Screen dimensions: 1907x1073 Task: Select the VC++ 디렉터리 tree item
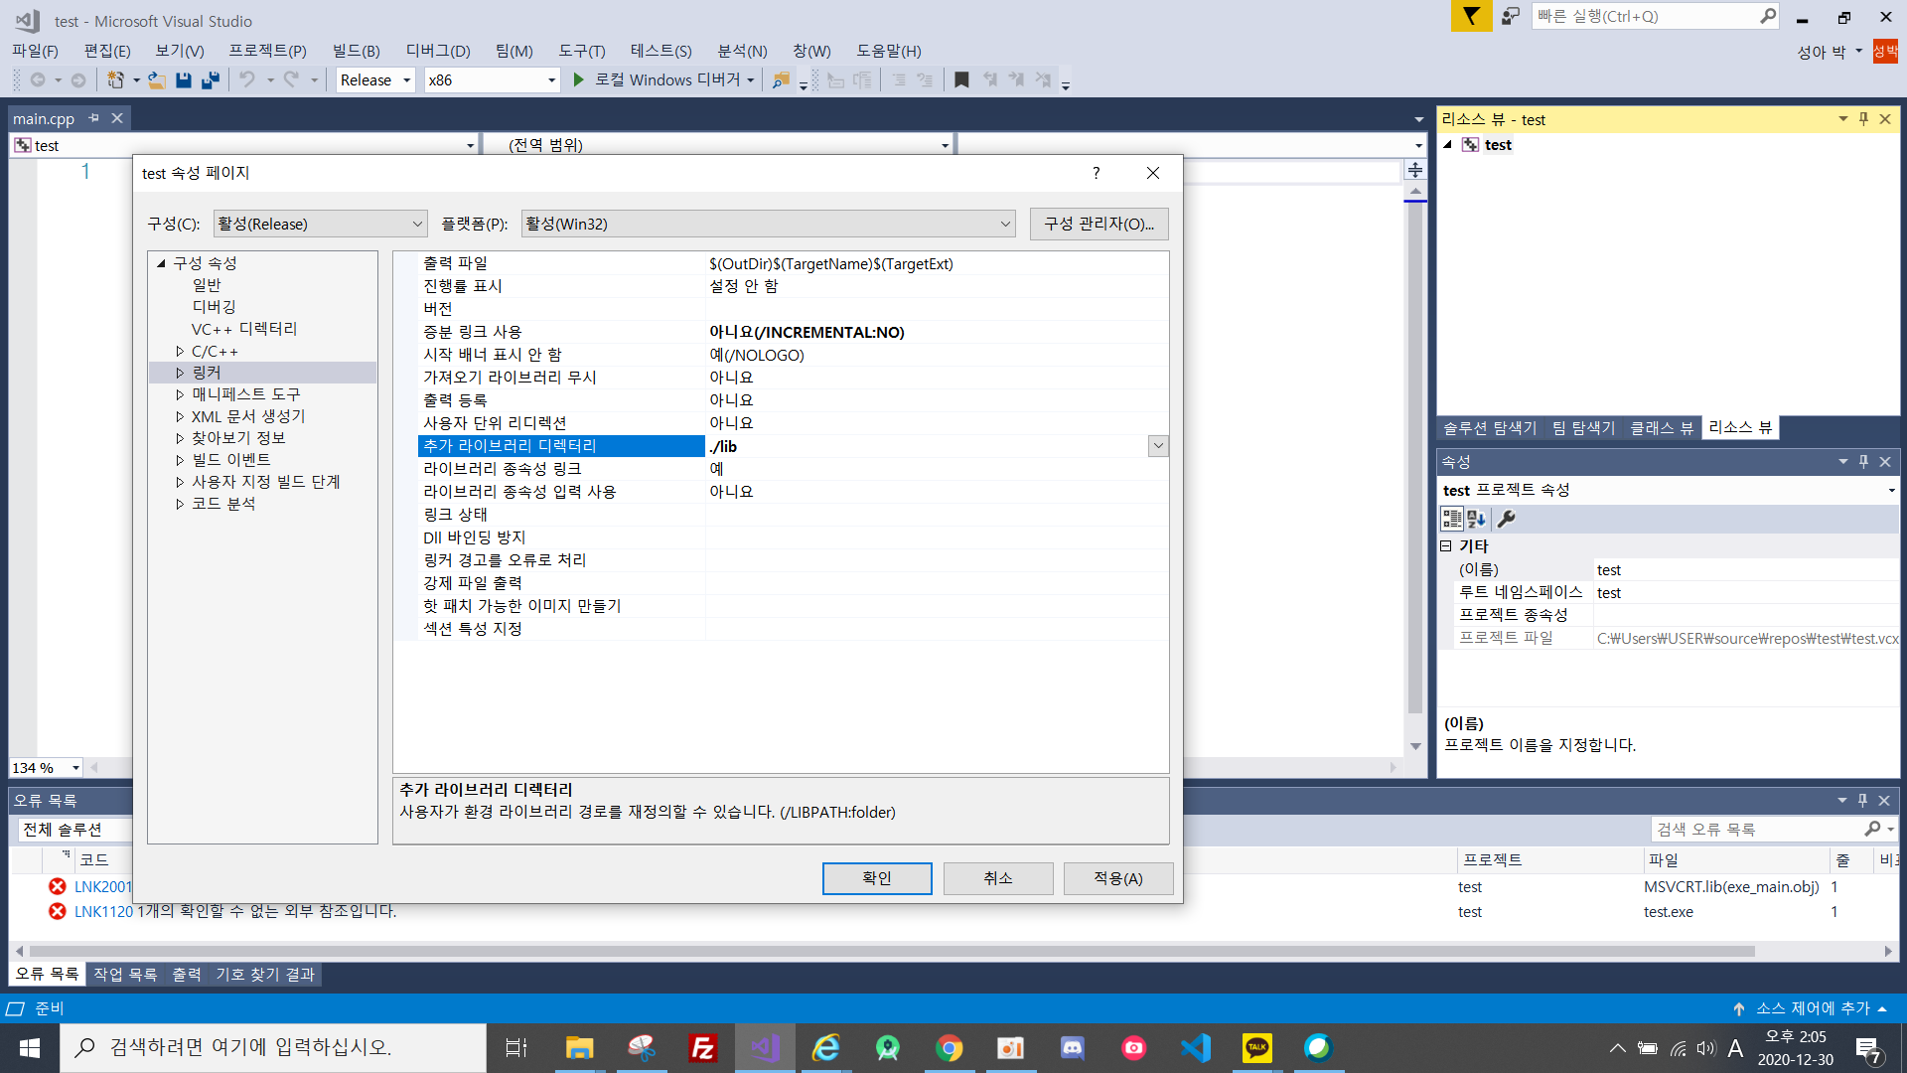pos(244,329)
